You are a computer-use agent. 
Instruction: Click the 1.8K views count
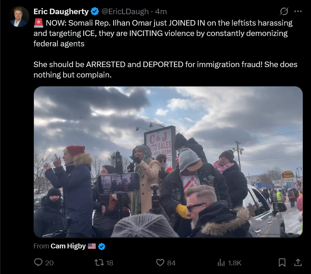[x=235, y=263]
